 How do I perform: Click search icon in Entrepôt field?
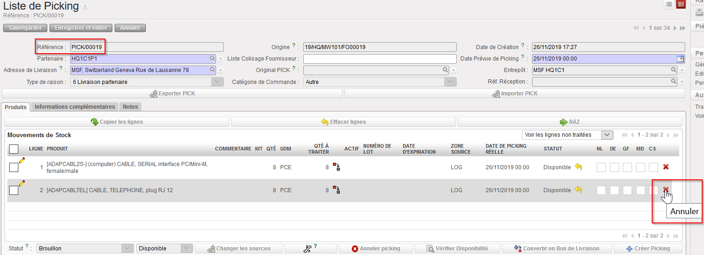tap(673, 70)
